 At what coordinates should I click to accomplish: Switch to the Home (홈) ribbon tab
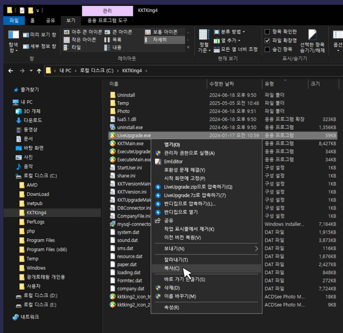point(32,21)
